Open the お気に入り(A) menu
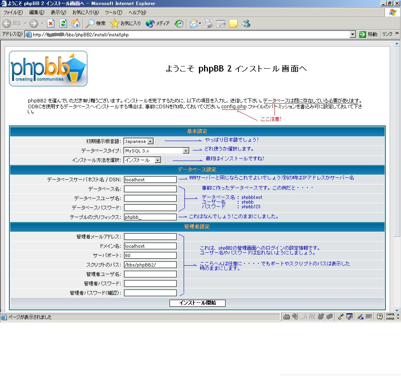The width and height of the screenshot is (401, 379). (85, 12)
